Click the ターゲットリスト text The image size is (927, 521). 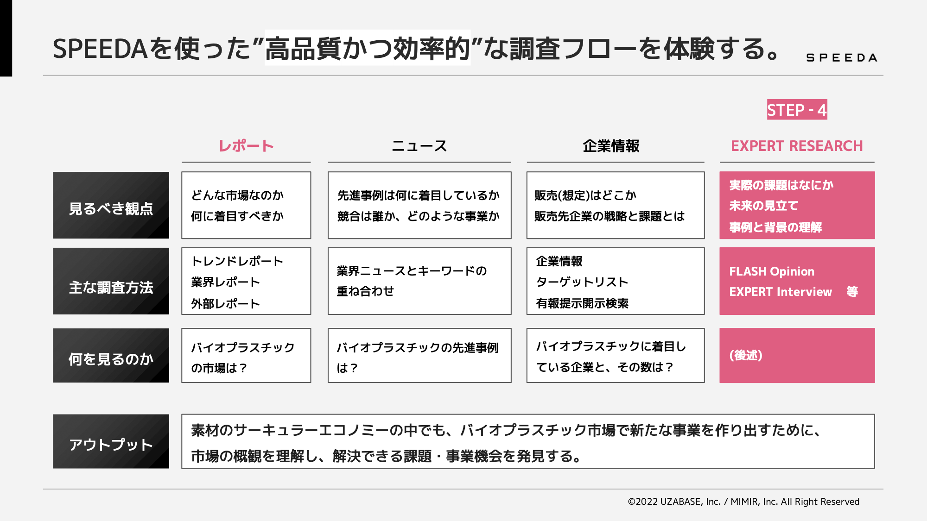tap(582, 282)
